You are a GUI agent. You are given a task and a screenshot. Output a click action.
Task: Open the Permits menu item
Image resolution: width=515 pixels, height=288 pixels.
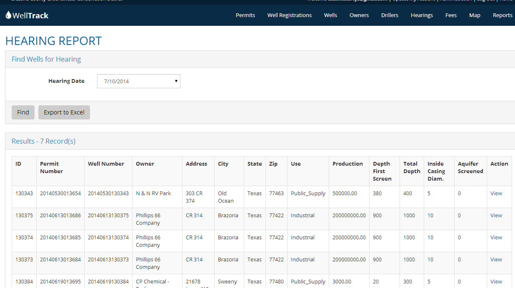[x=245, y=15]
